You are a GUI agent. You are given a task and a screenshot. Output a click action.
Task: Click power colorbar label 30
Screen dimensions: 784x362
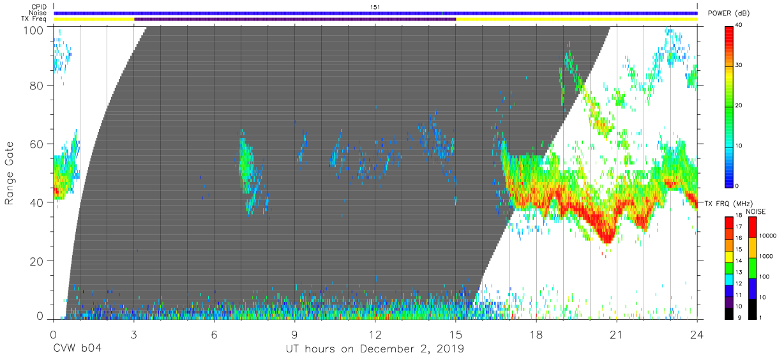(740, 66)
